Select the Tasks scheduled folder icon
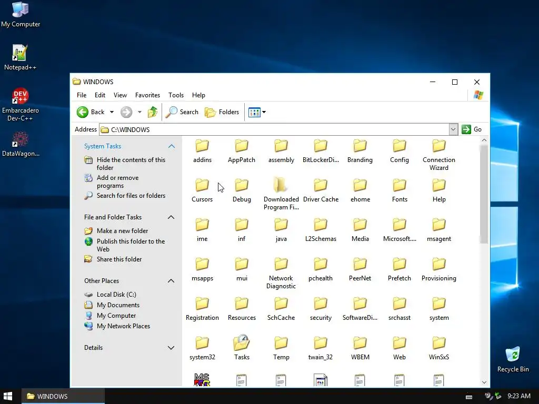Screen dimensions: 539x404 (x=242, y=343)
